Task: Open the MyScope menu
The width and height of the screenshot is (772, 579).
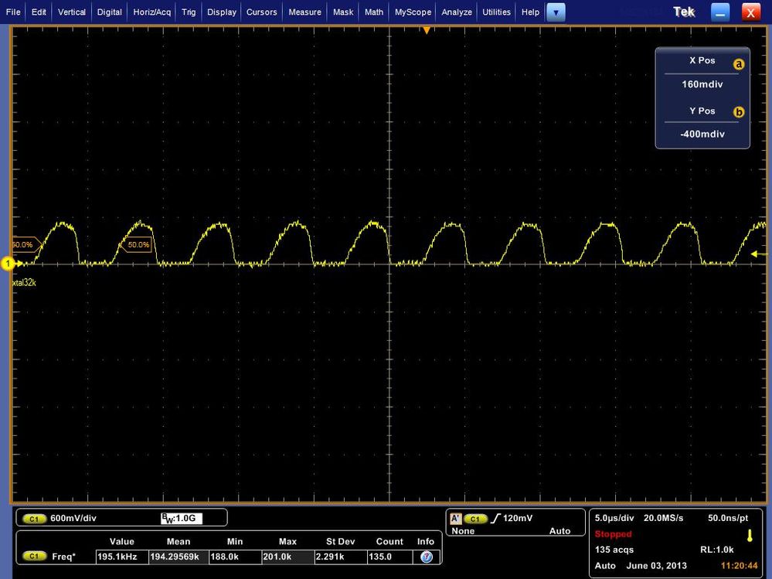Action: pyautogui.click(x=413, y=12)
